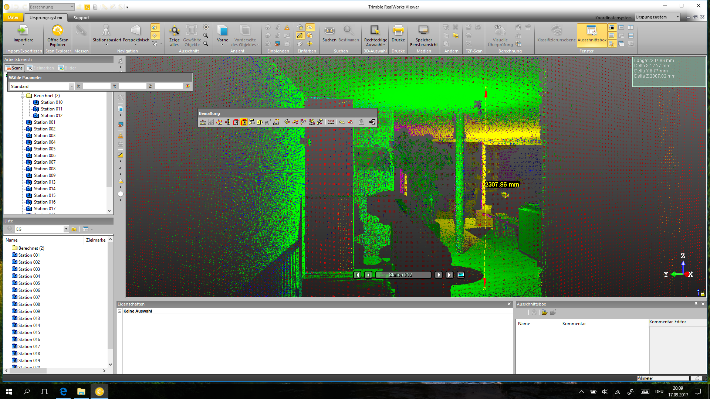Collapse the Berechnet (2) tree folder
Screen dimensions: 710x399
[x=23, y=96]
